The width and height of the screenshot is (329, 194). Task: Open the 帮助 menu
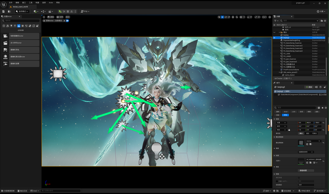click(x=58, y=3)
